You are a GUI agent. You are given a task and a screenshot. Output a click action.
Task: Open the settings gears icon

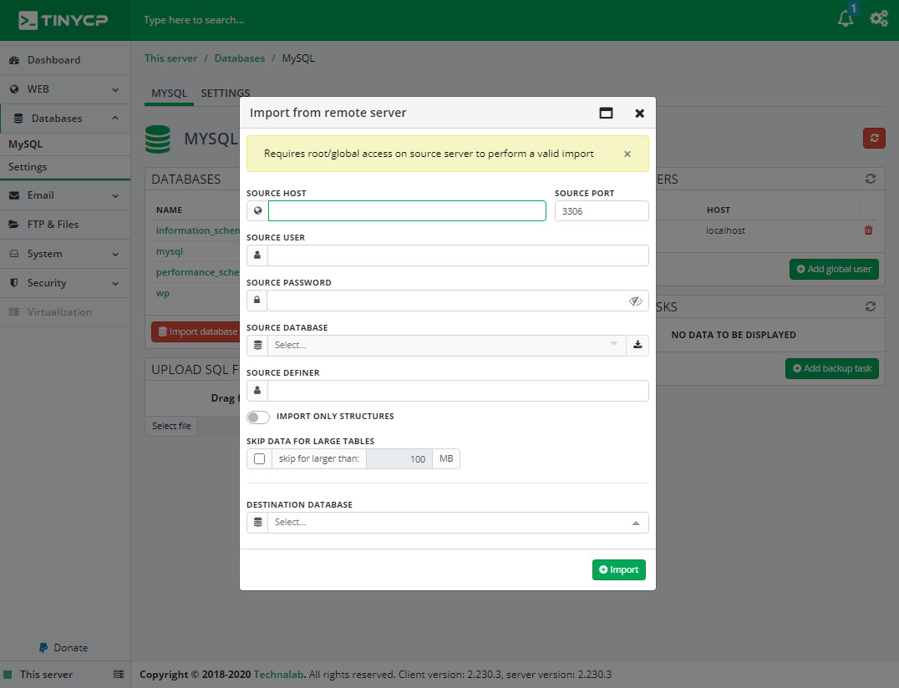point(878,19)
